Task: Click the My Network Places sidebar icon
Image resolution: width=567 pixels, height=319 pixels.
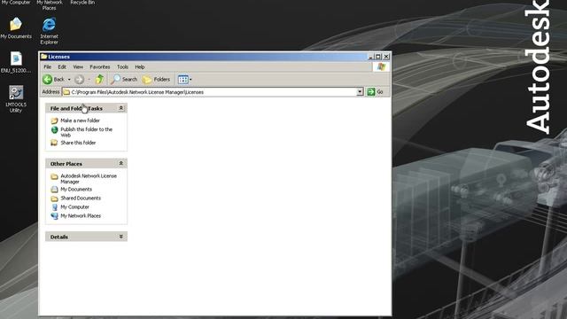Action: point(55,216)
